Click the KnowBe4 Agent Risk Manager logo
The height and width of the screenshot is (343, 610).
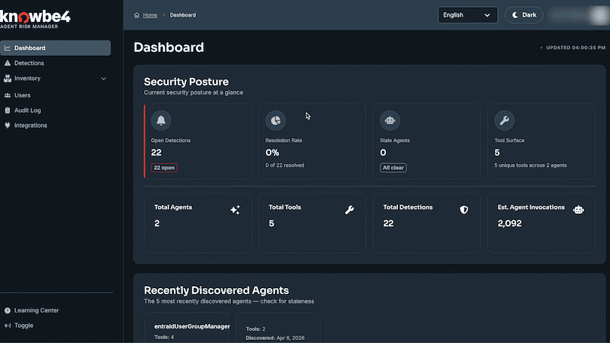35,20
